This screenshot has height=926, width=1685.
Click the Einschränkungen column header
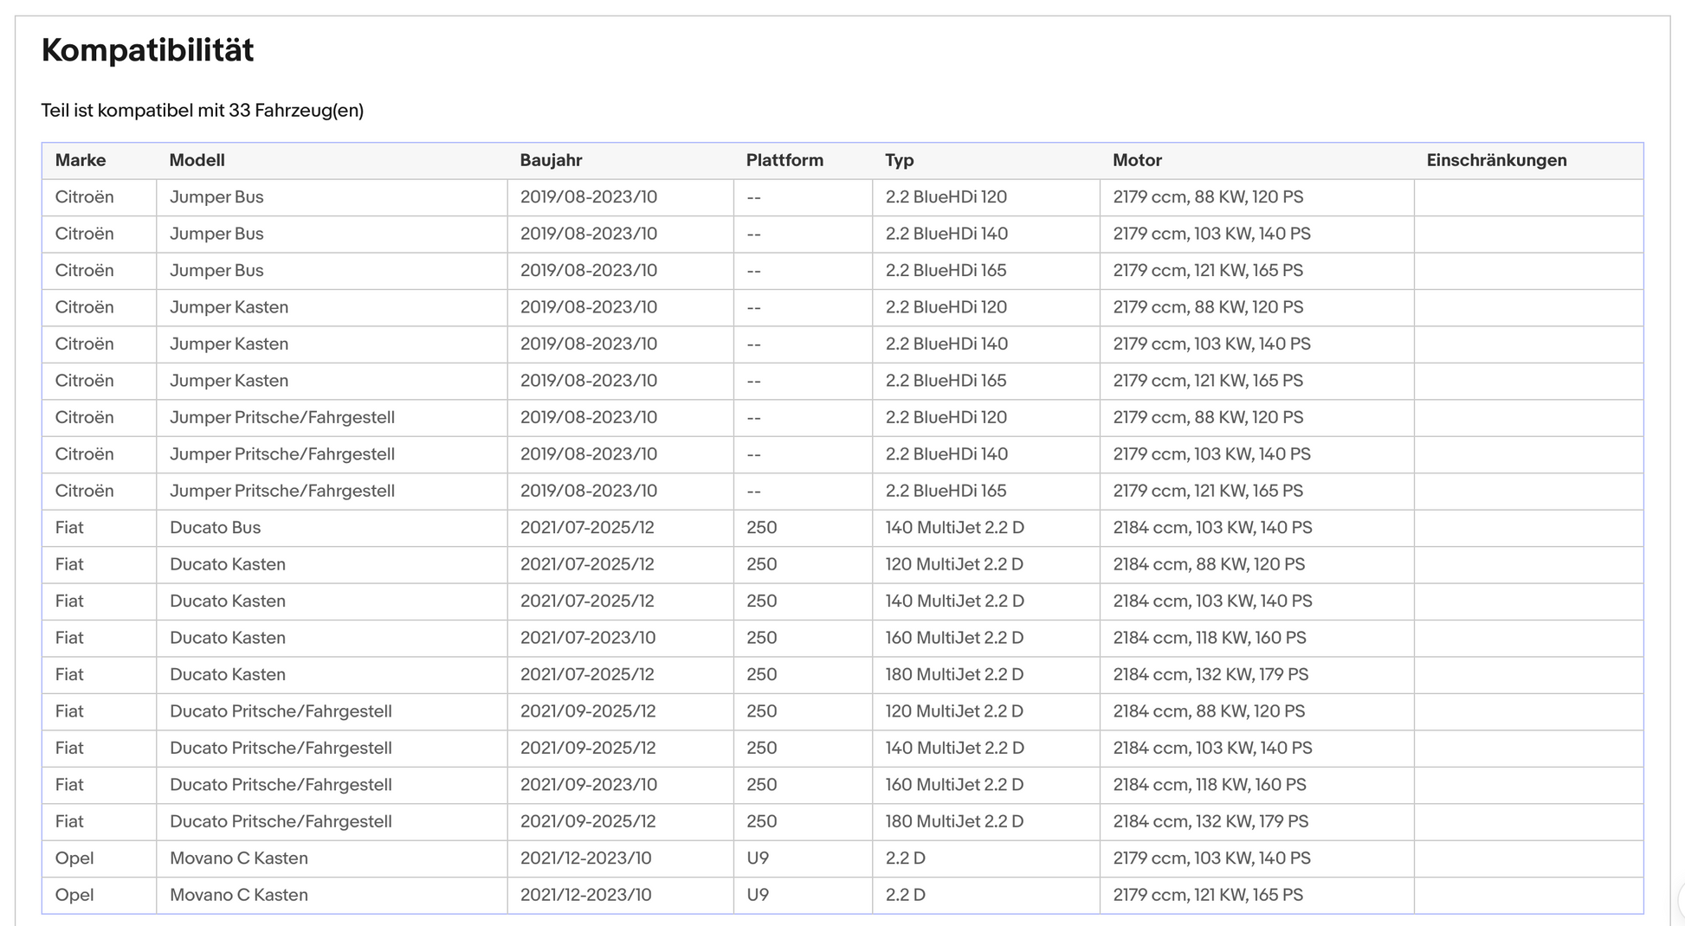[x=1496, y=160]
